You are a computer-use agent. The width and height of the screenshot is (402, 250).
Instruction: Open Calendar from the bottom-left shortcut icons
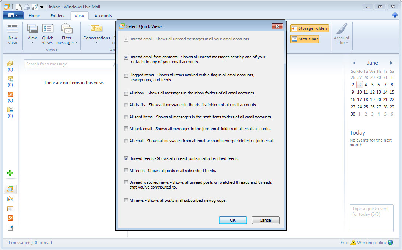point(10,199)
